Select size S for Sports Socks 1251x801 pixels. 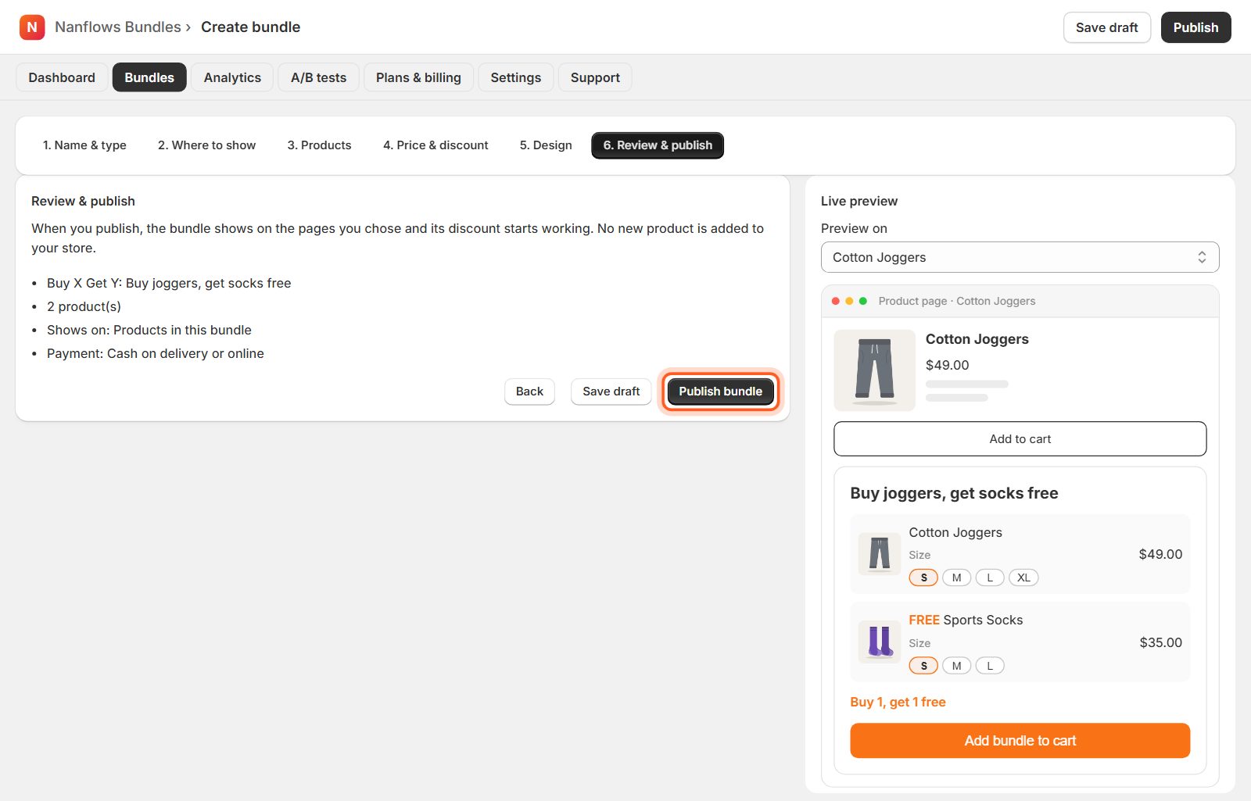(923, 666)
